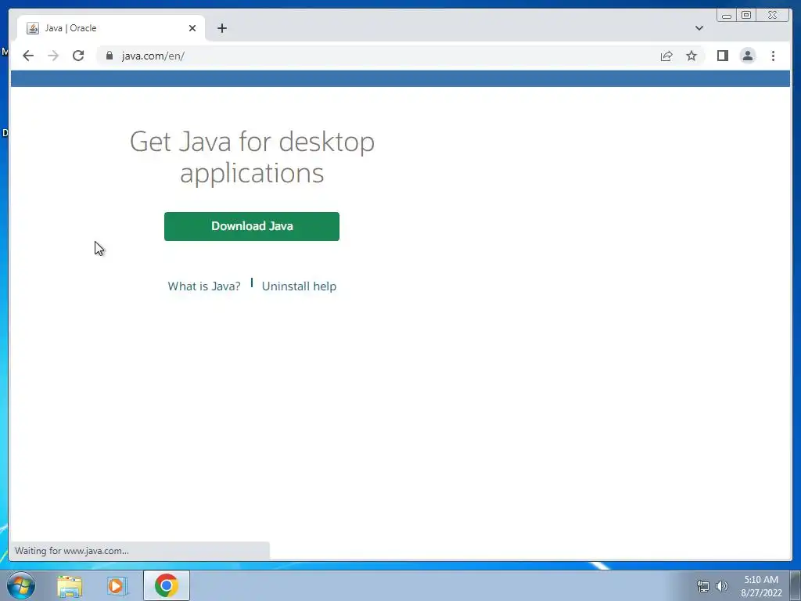
Task: Bookmark this page with the star icon
Action: (x=691, y=56)
